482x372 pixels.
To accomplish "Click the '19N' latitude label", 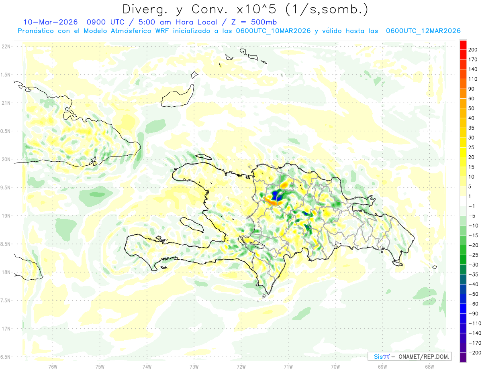I will tap(6, 216).
